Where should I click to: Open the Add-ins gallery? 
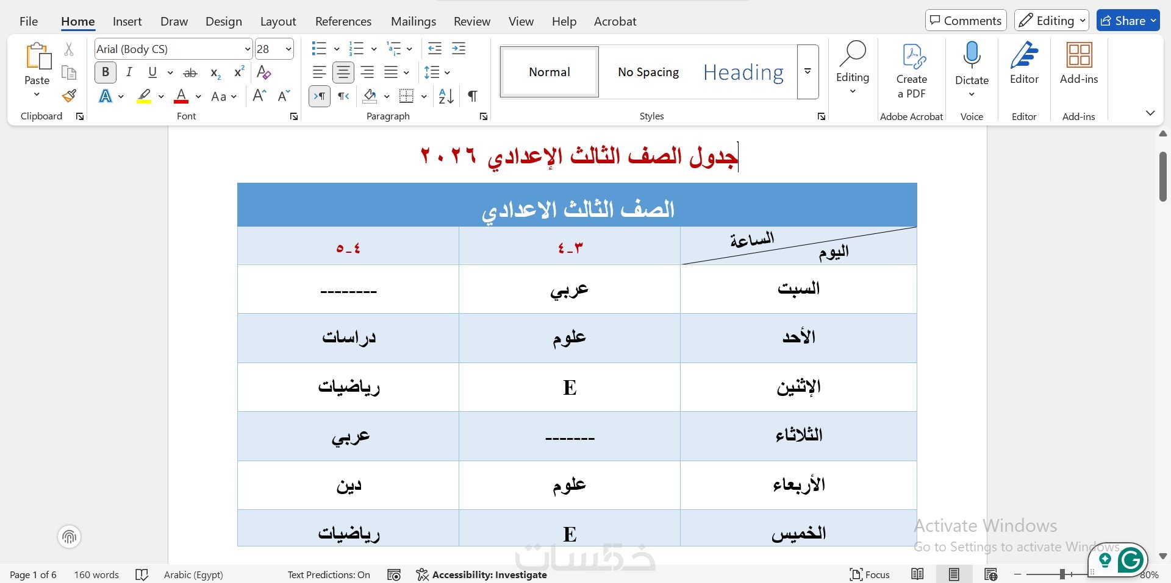point(1079,63)
